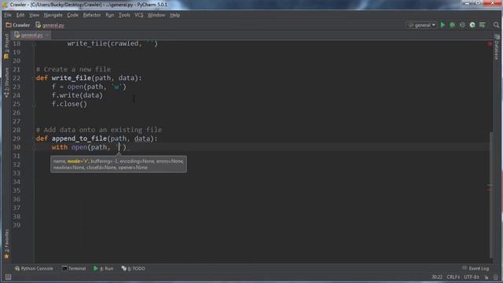Screen dimensions: 503x283
Task: Click 'f.close()' on line 25
Action: [x=69, y=104]
